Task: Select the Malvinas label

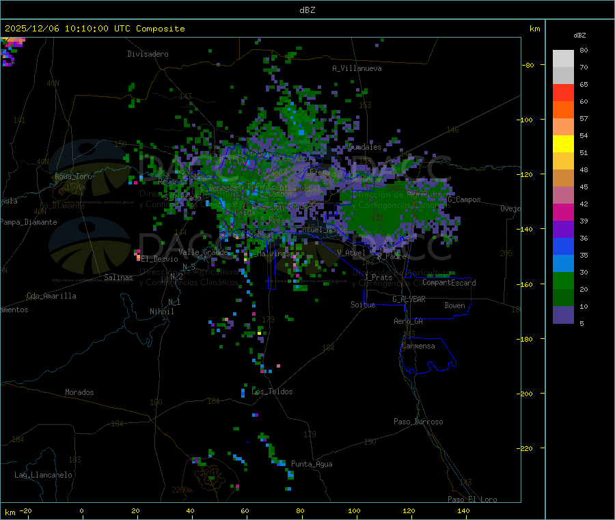Action: coord(273,254)
